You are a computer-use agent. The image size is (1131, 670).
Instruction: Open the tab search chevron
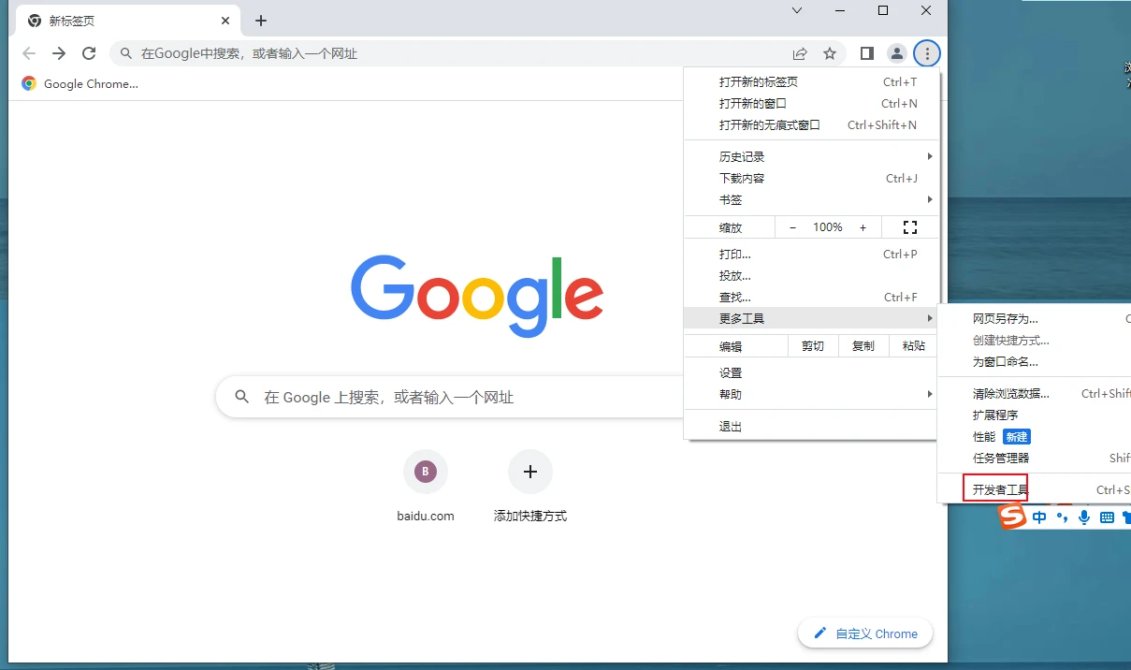tap(797, 10)
